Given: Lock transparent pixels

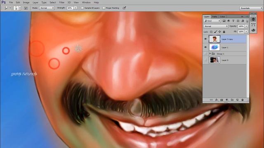Looking at the screenshot, I should [211, 32].
